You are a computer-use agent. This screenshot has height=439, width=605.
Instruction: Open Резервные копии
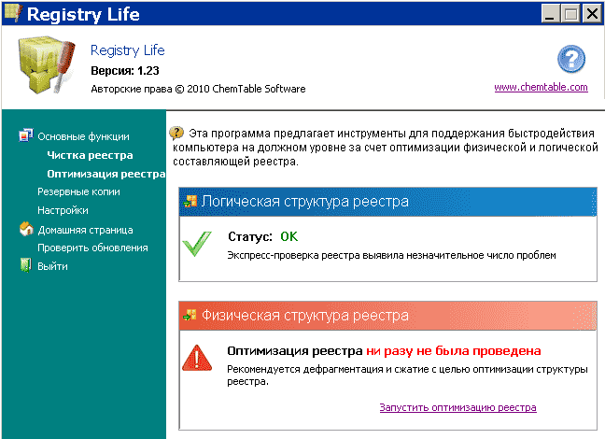click(x=78, y=191)
